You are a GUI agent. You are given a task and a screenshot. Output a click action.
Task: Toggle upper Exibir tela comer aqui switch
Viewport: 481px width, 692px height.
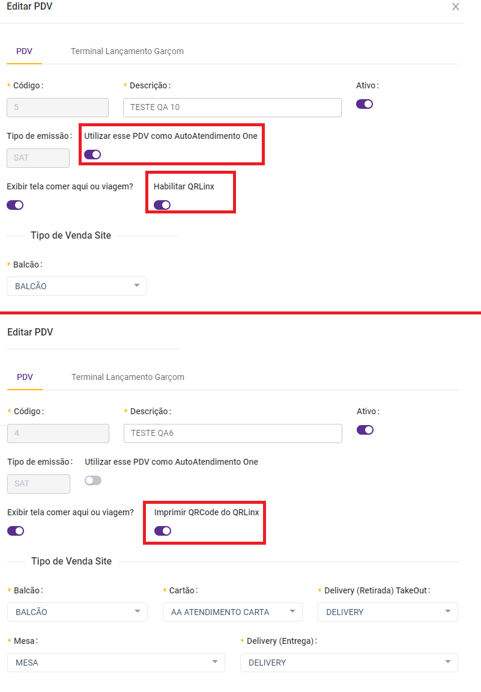[x=15, y=205]
